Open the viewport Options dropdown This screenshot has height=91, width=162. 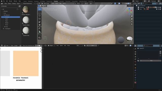(x=130, y=6)
